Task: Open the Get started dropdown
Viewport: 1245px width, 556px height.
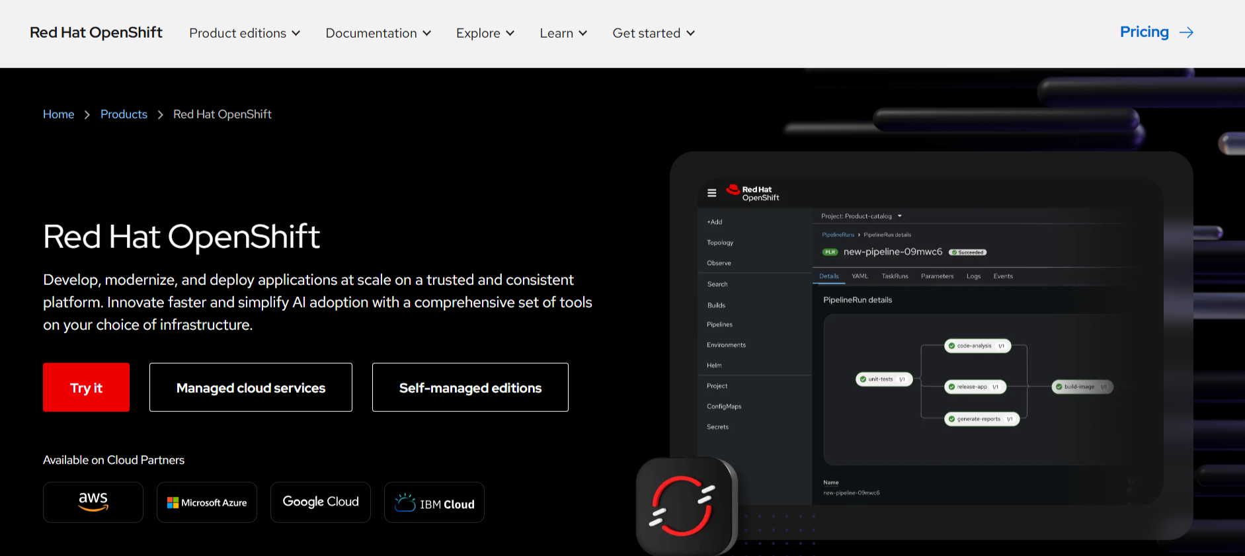Action: 654,33
